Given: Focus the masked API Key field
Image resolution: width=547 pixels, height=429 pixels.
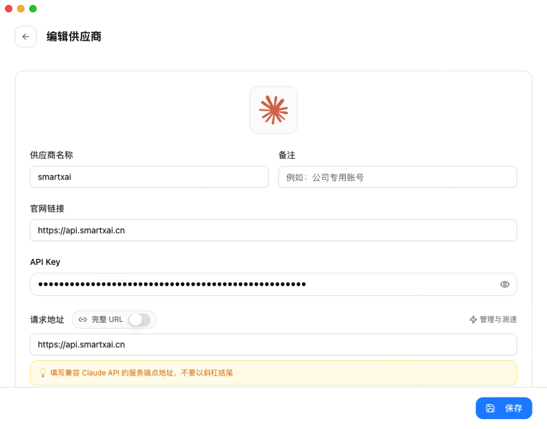Looking at the screenshot, I should click(273, 284).
